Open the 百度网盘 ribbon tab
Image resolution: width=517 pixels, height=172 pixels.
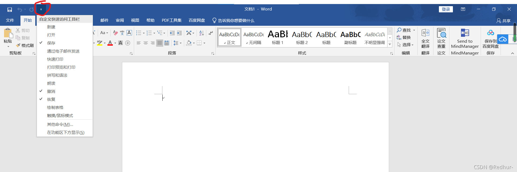coord(197,20)
